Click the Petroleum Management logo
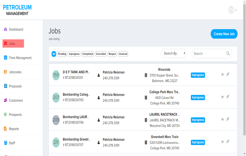Viewport: 246px width, 156px height. pos(17,10)
